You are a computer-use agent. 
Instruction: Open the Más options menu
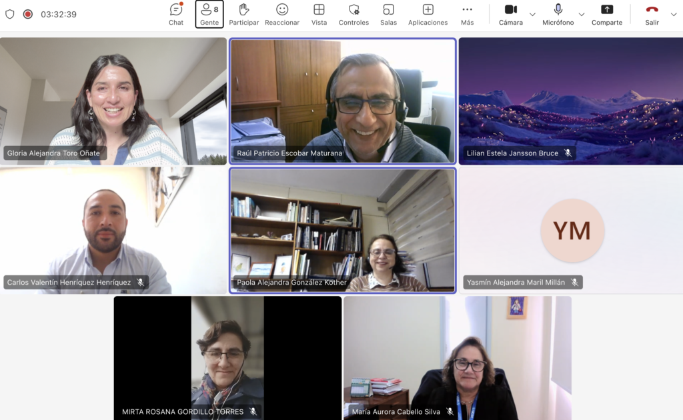pyautogui.click(x=468, y=15)
